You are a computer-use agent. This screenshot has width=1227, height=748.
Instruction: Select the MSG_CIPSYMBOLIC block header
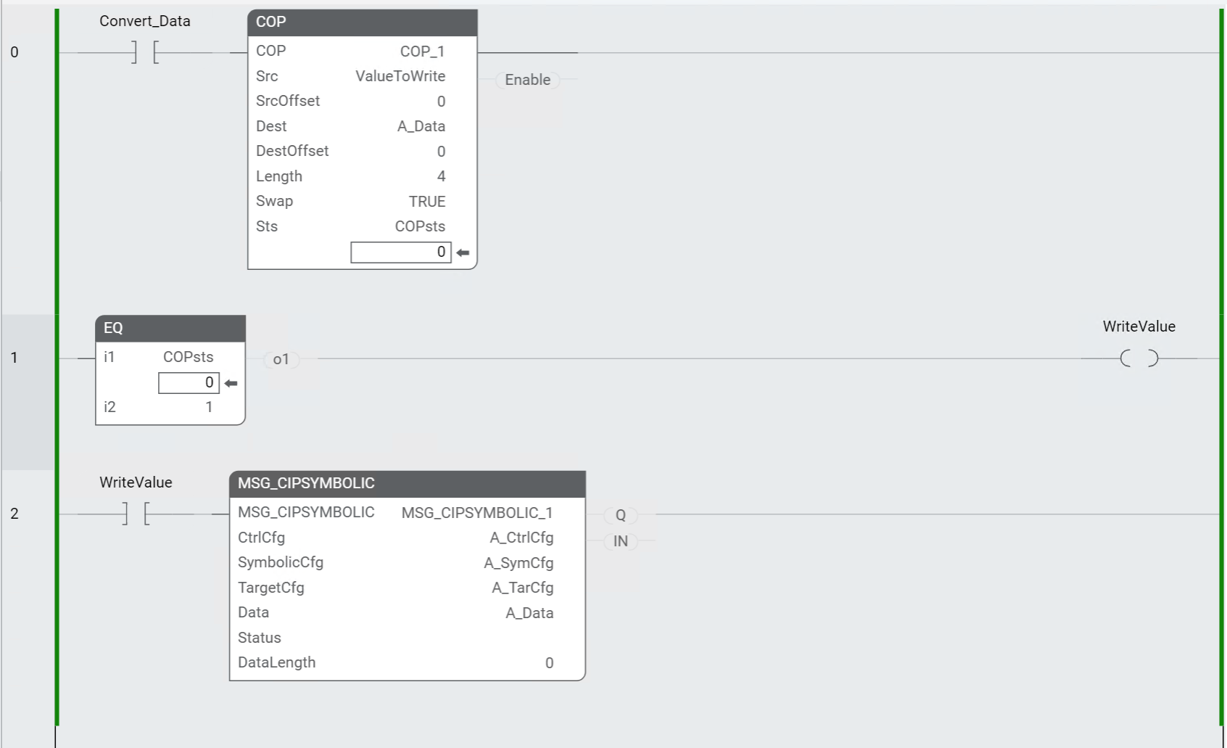(x=406, y=482)
